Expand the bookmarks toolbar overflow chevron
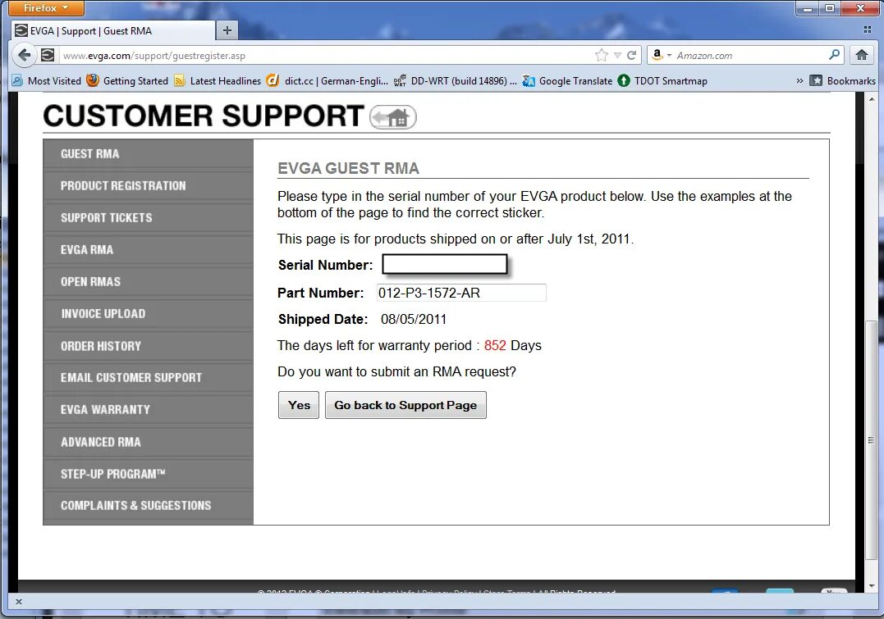This screenshot has height=619, width=884. pyautogui.click(x=799, y=80)
